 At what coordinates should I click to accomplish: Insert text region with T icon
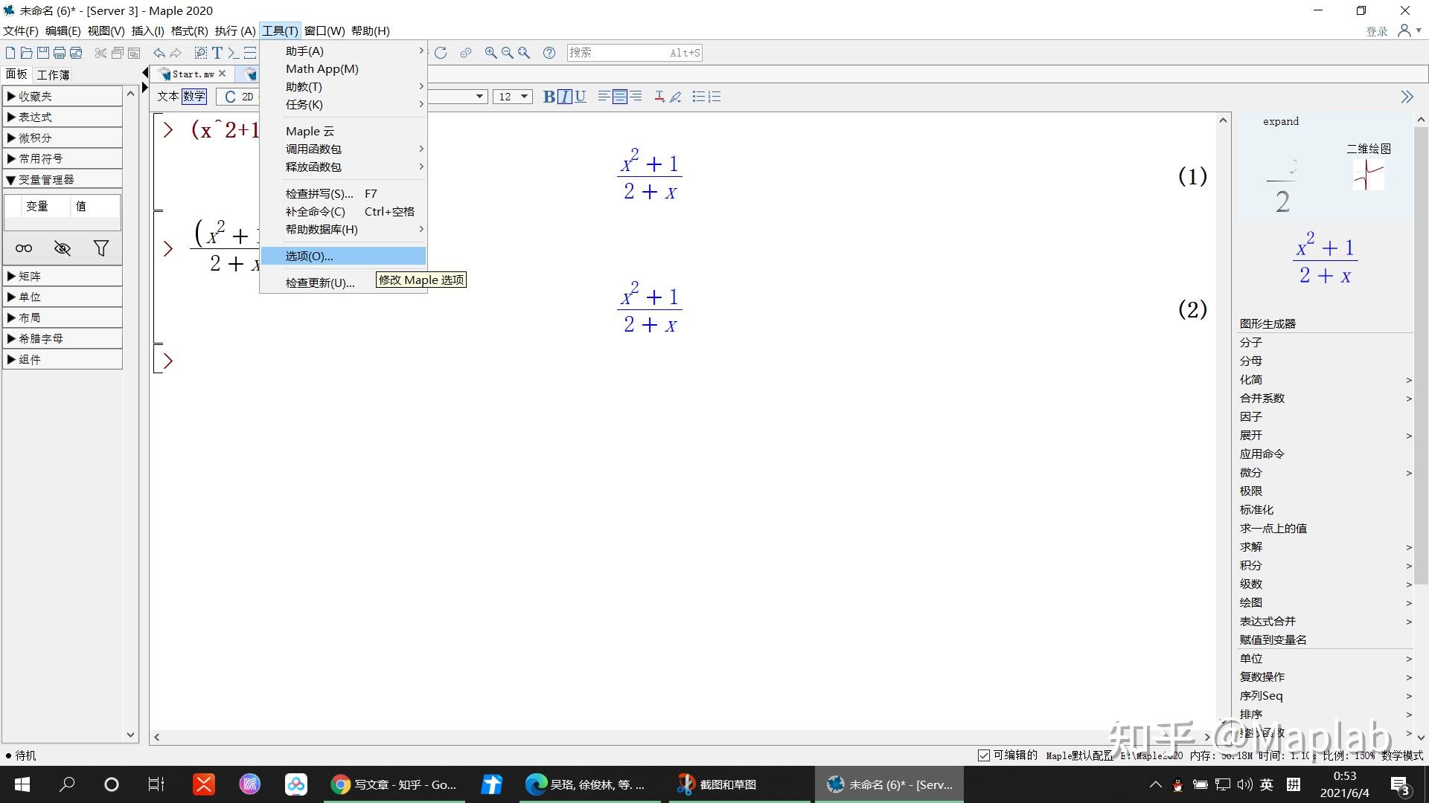217,53
